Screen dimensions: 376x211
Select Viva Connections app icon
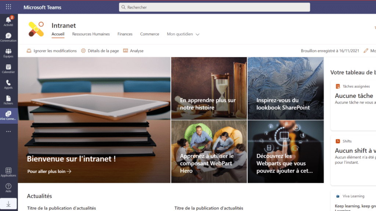click(x=8, y=116)
